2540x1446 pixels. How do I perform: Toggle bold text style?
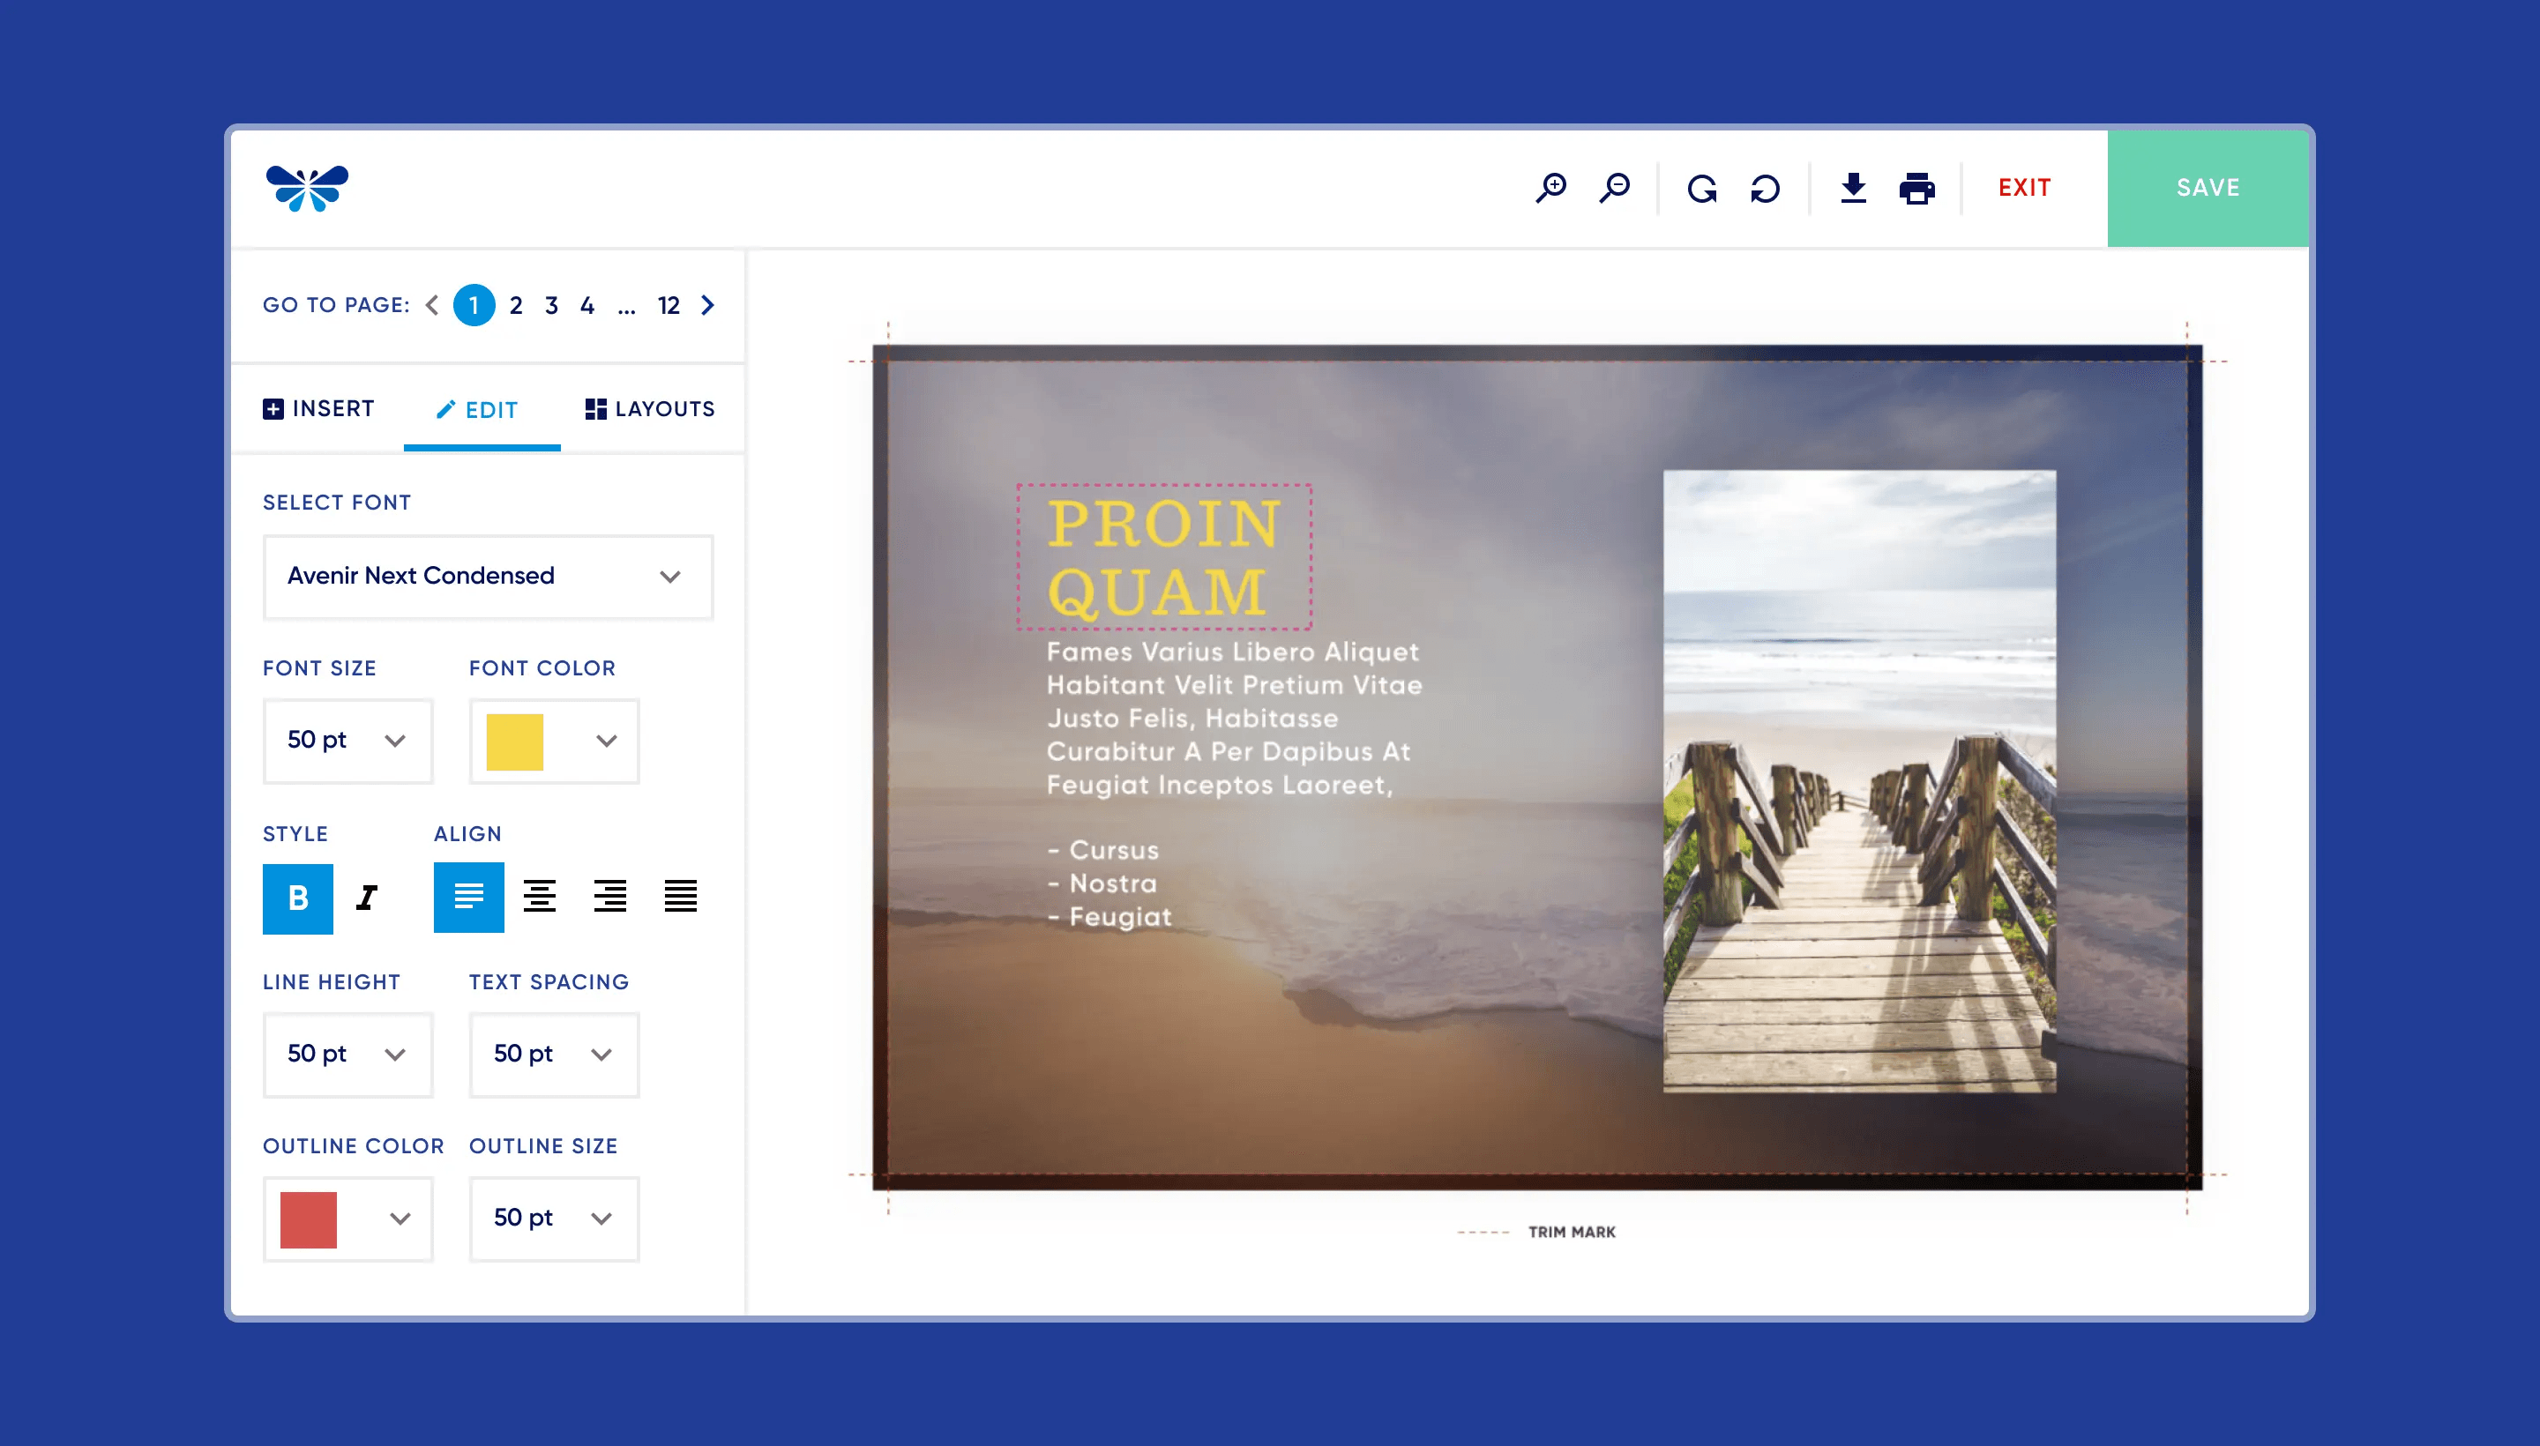[x=297, y=898]
